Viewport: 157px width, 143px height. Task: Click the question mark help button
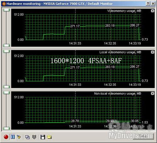point(148,4)
